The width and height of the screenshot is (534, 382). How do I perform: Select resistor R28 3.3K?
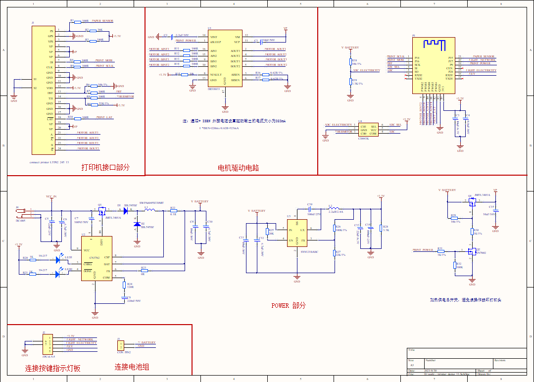[381, 228]
